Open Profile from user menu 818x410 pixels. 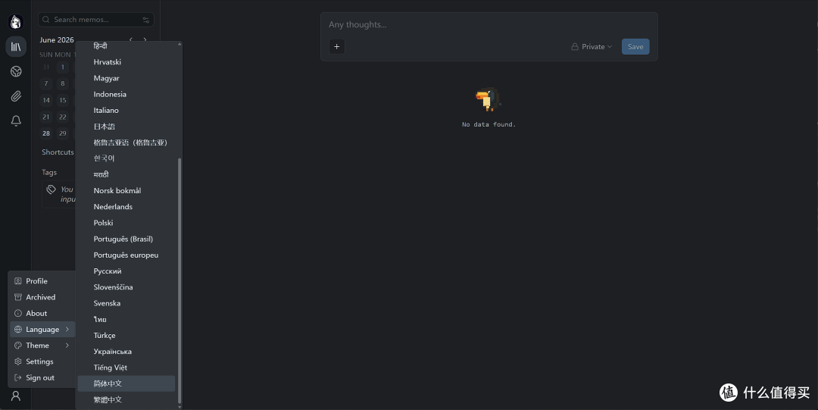(x=42, y=281)
